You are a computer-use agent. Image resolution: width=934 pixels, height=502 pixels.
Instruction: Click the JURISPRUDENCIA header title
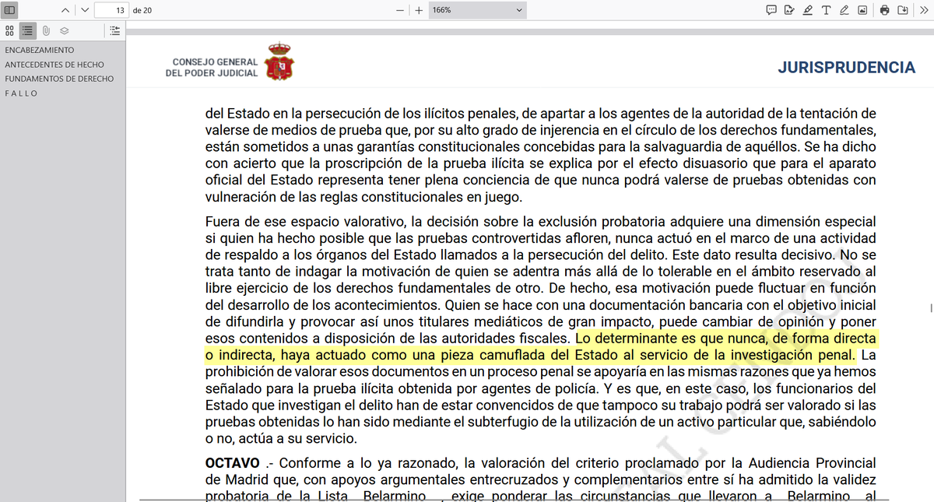[846, 68]
